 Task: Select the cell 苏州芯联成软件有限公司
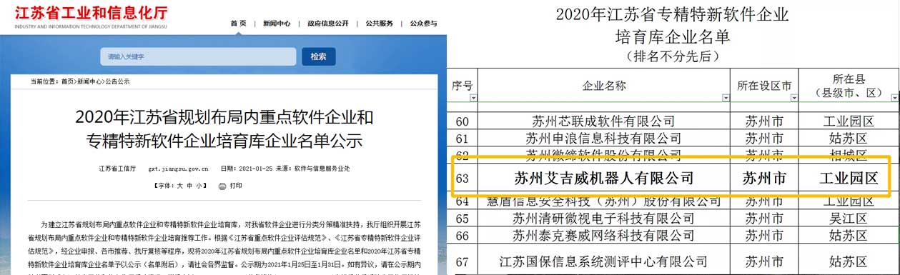pyautogui.click(x=603, y=121)
